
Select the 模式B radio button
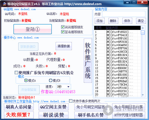(51, 81)
